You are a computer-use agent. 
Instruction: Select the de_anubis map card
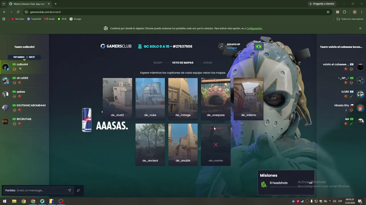click(183, 145)
